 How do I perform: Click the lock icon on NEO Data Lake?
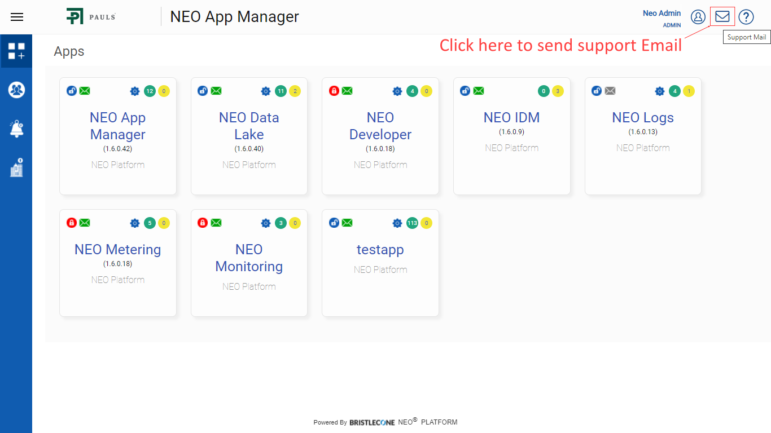click(x=203, y=91)
